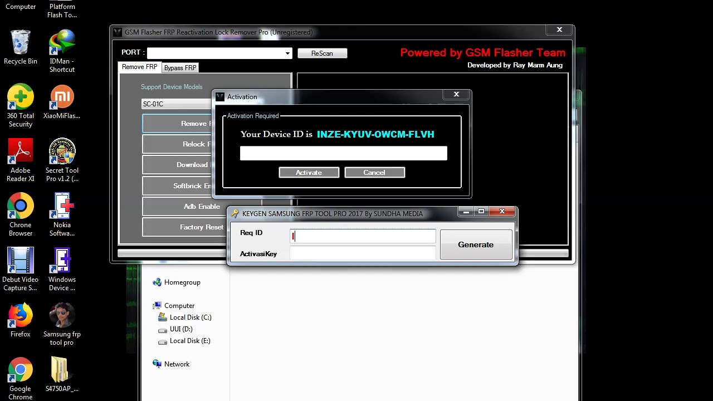Open the SC-01C device model dropdown
Screen dimensions: 713x401
tap(177, 104)
